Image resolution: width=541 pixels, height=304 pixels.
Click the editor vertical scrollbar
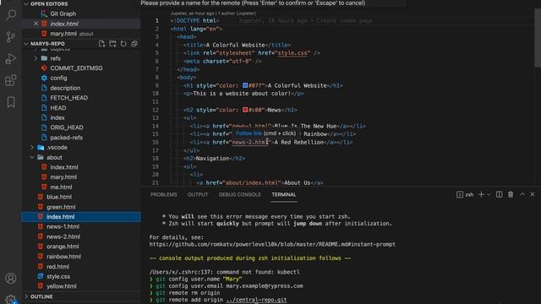(538, 38)
